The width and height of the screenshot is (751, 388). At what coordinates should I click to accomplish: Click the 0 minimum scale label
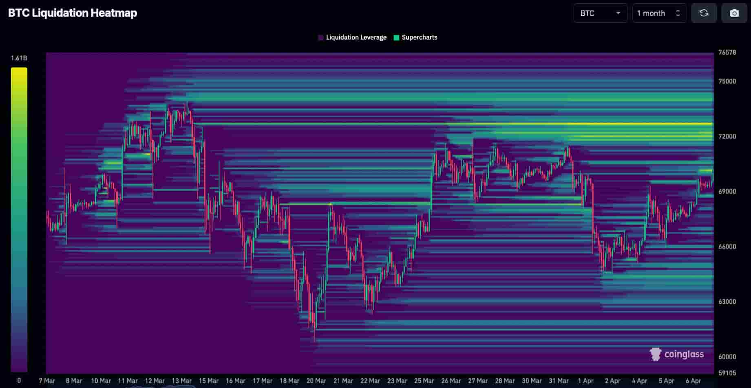pyautogui.click(x=19, y=380)
